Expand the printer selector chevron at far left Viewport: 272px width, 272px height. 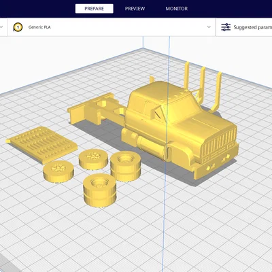[x=1, y=27]
